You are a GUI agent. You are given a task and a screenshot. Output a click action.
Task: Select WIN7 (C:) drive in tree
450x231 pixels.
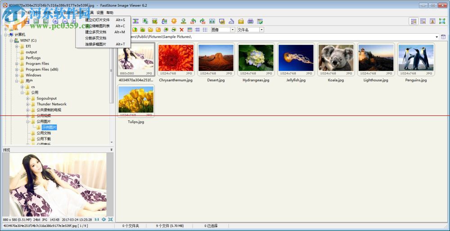coord(28,40)
